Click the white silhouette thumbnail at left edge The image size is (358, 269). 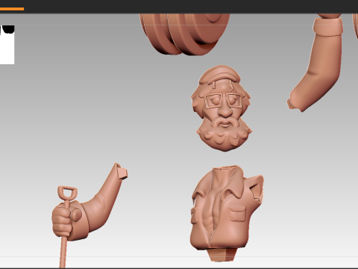[7, 44]
